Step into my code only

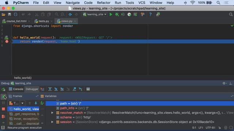coord(62,89)
